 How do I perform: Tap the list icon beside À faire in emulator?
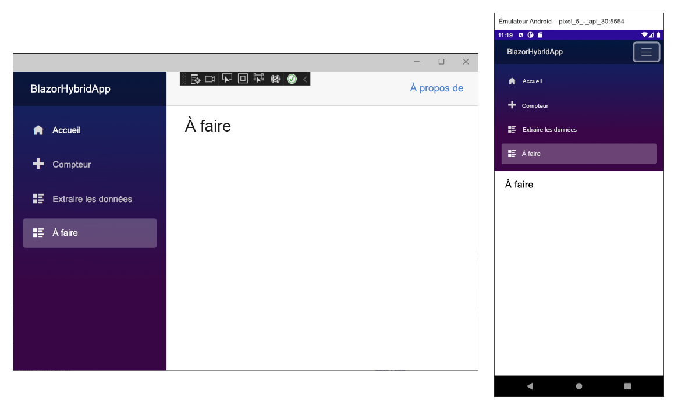[512, 154]
